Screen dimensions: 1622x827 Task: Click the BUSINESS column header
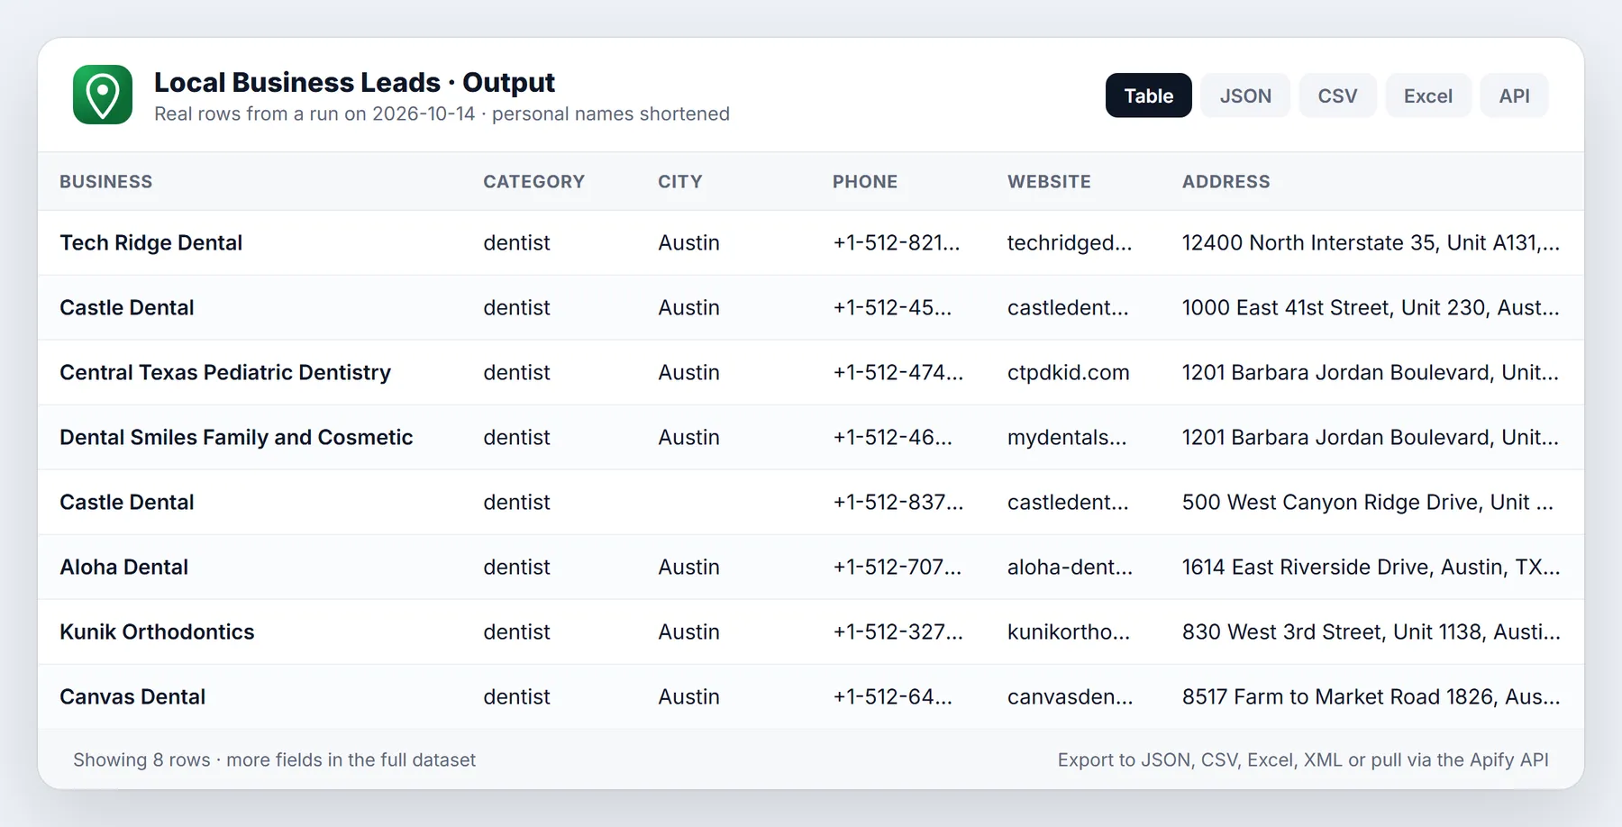(106, 182)
